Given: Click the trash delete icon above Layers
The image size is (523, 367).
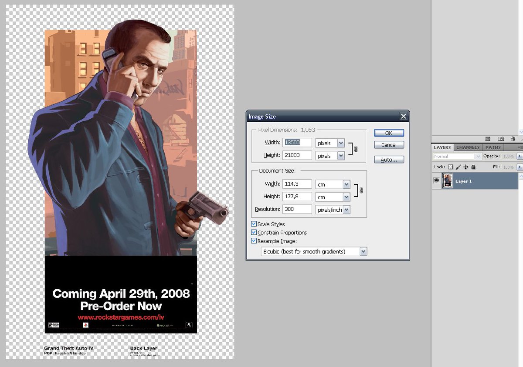Looking at the screenshot, I should 513,139.
